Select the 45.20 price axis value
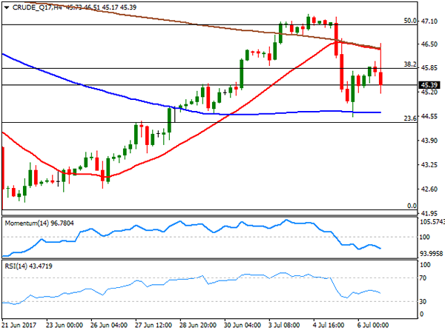 tap(429, 92)
